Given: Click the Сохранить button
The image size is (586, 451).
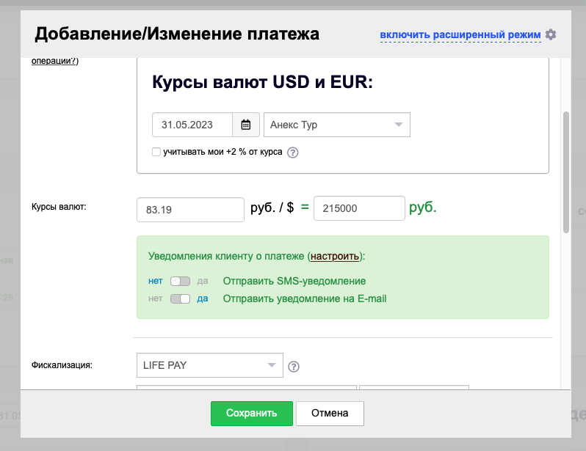Looking at the screenshot, I should (x=252, y=414).
